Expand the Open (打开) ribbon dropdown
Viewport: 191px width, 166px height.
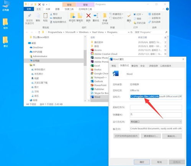(142, 14)
